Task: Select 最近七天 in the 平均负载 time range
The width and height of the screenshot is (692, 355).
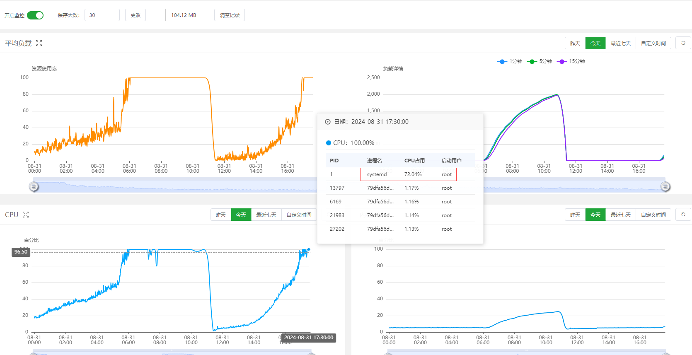Action: click(x=621, y=43)
